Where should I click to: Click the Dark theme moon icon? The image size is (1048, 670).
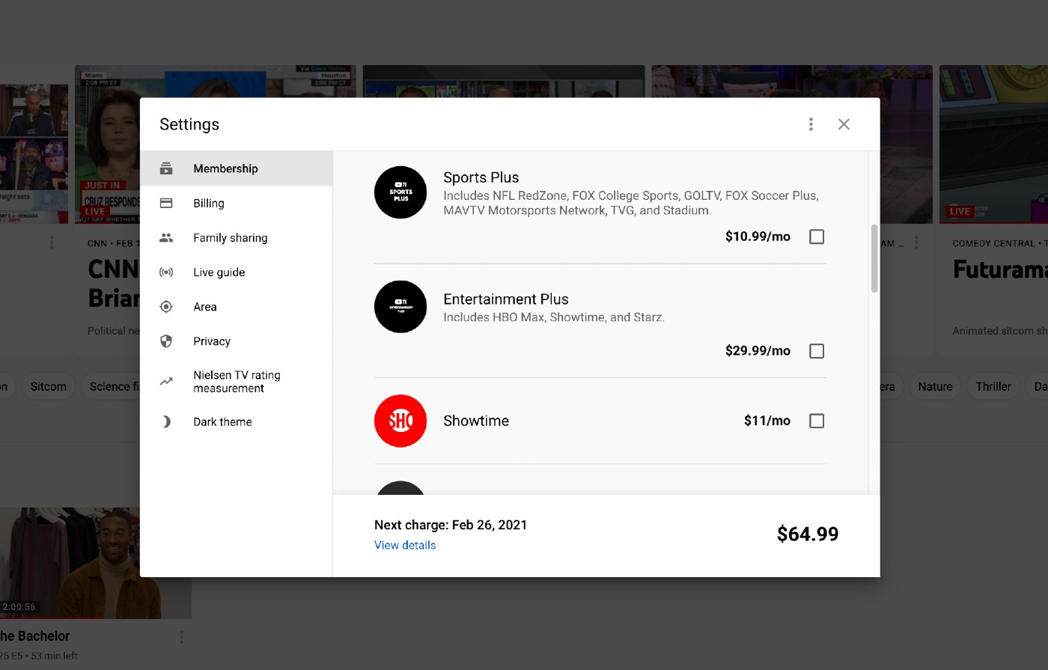click(x=166, y=421)
